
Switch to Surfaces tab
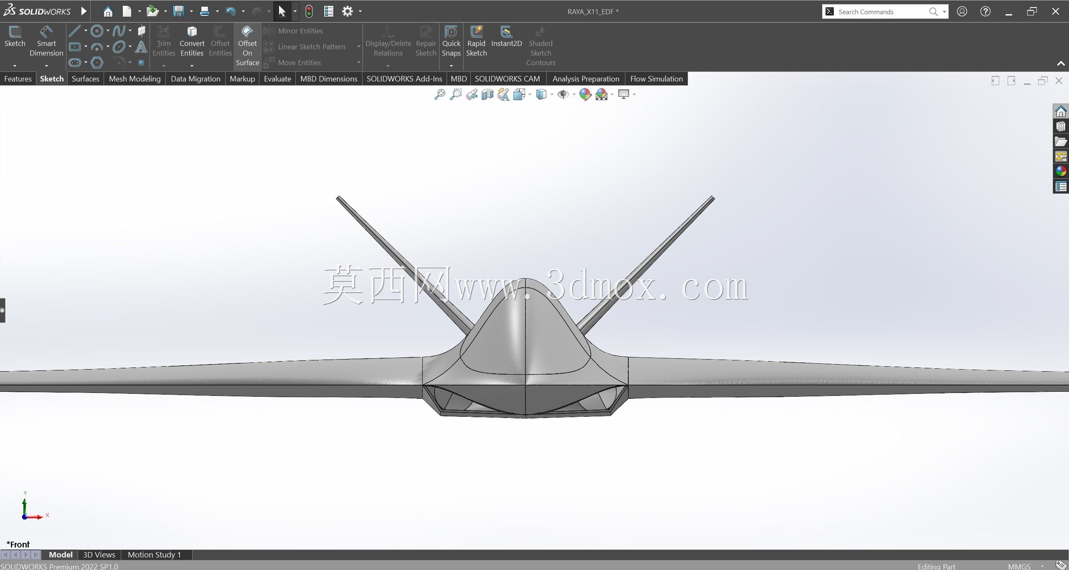(x=85, y=79)
